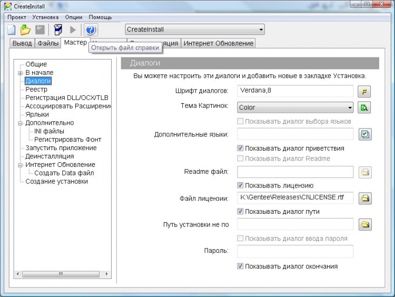Screen dimensions: 395x297
Task: Select 'Общие' in the tree
Action: click(x=36, y=64)
